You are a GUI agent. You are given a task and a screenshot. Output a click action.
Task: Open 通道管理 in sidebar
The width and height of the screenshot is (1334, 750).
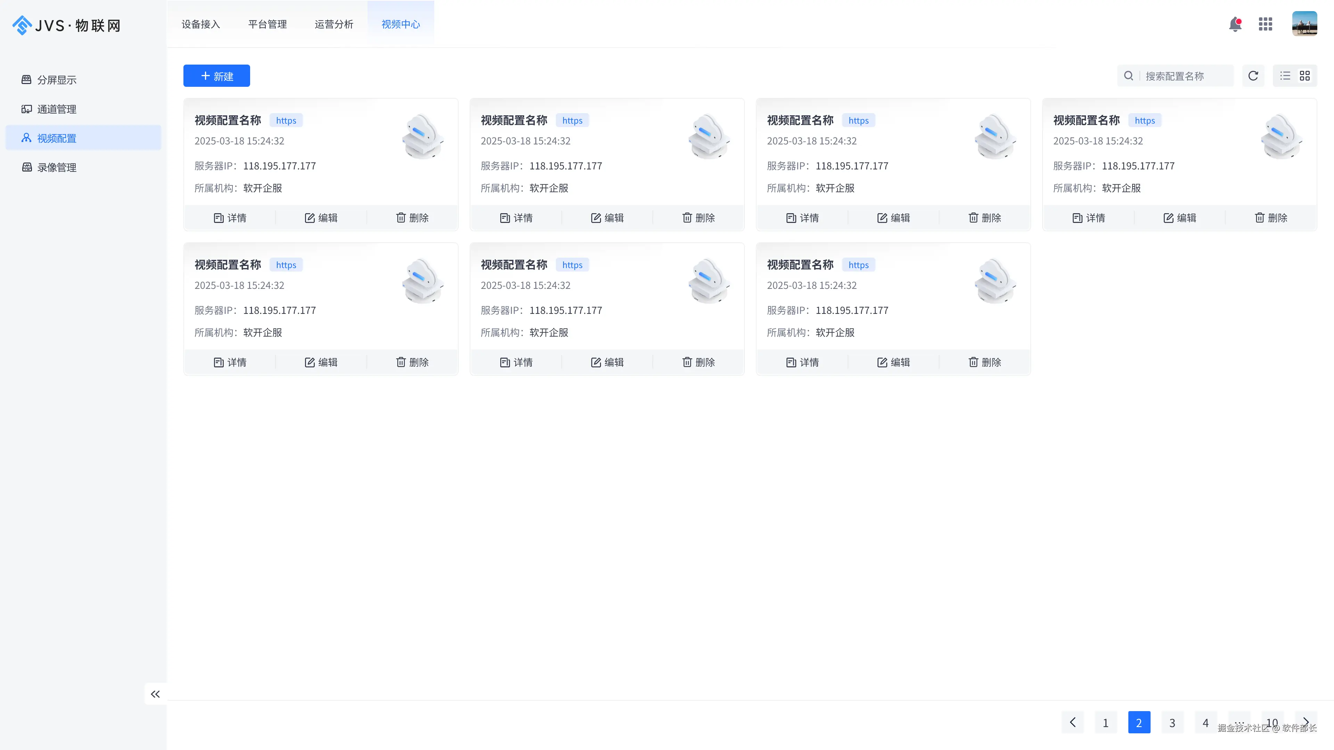[57, 109]
